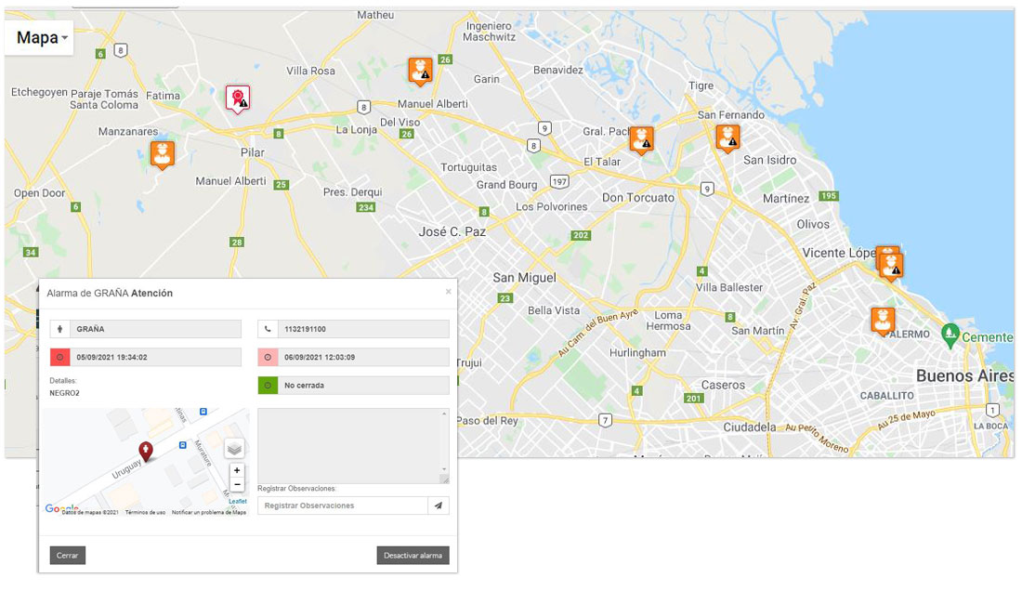Click the green route 234 marker

[x=366, y=207]
